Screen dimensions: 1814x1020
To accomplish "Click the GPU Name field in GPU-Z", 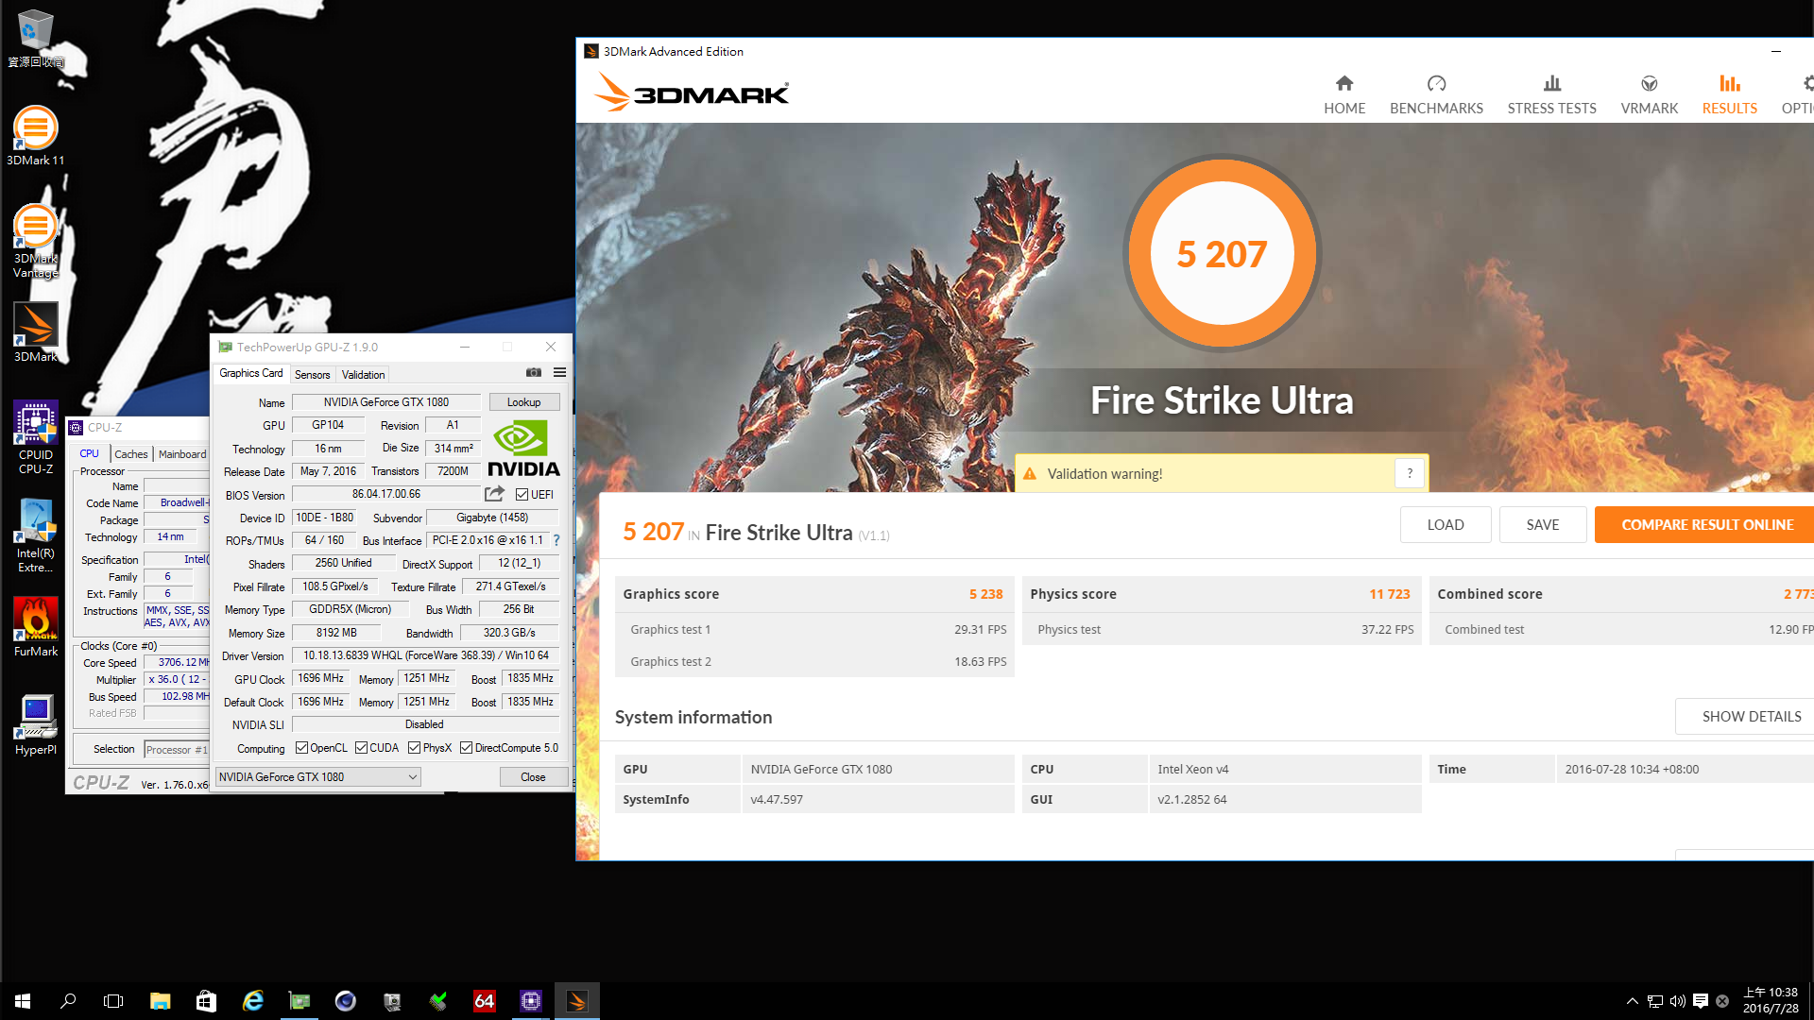I will (x=385, y=402).
